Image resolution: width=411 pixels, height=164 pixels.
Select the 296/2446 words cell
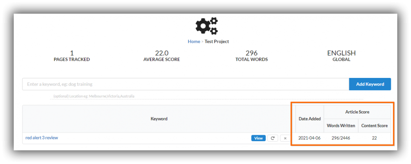coord(341,138)
